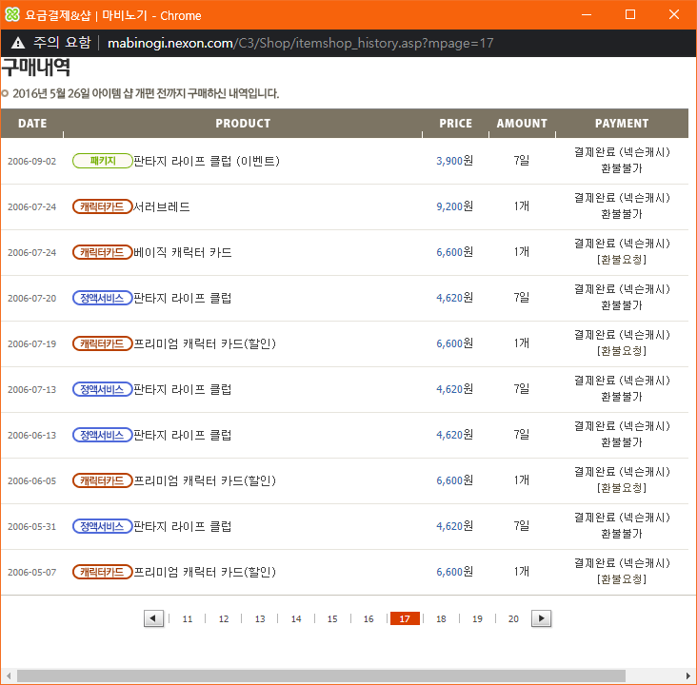Select current page 17 indicator
Viewport: 697px width, 685px height.
tap(405, 618)
